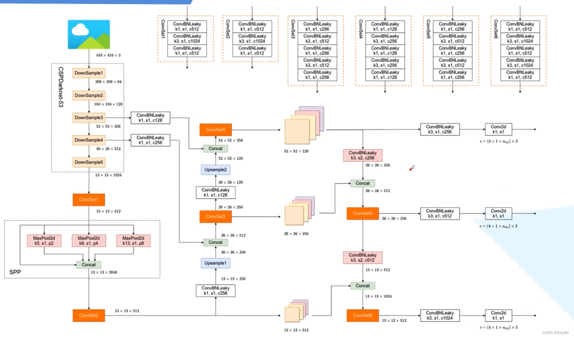The image size is (574, 338).
Task: Click the vertical CSPDarknet-53 label
Action: click(x=61, y=87)
